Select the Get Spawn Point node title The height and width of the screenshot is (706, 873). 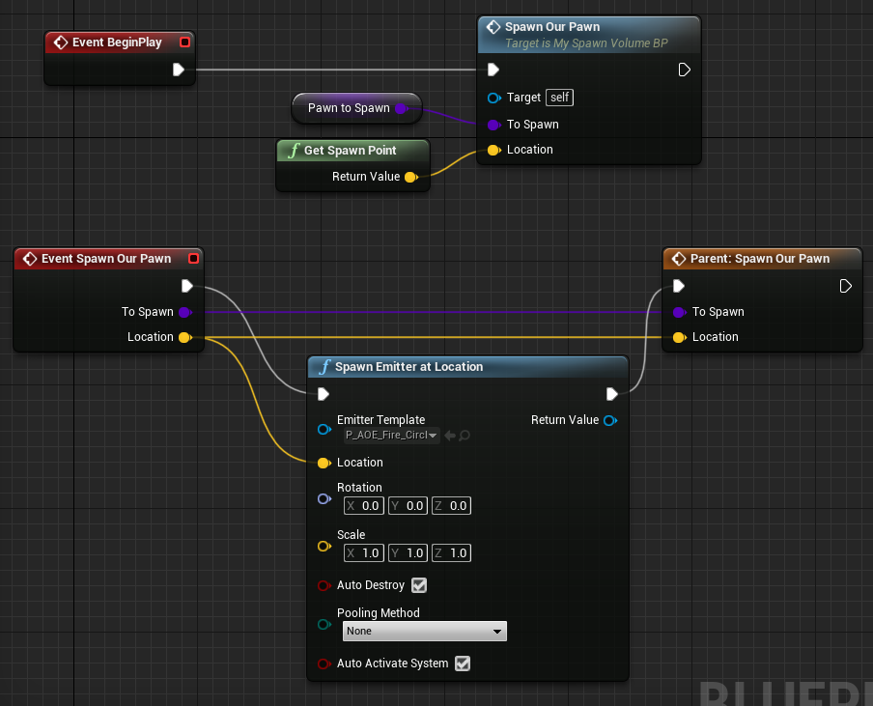tap(351, 151)
